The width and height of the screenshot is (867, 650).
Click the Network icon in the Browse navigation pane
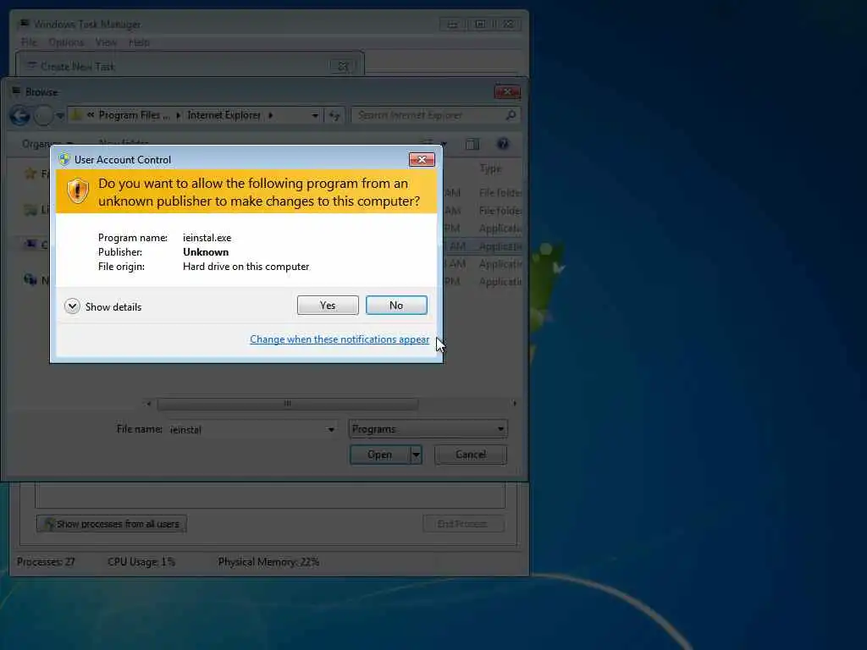[30, 279]
